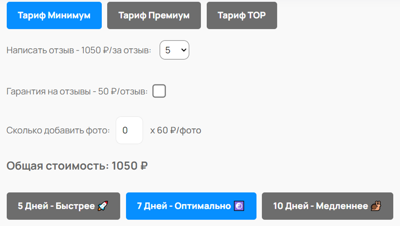
Task: Click the x 60 ₽/фото price text
Action: (x=176, y=130)
